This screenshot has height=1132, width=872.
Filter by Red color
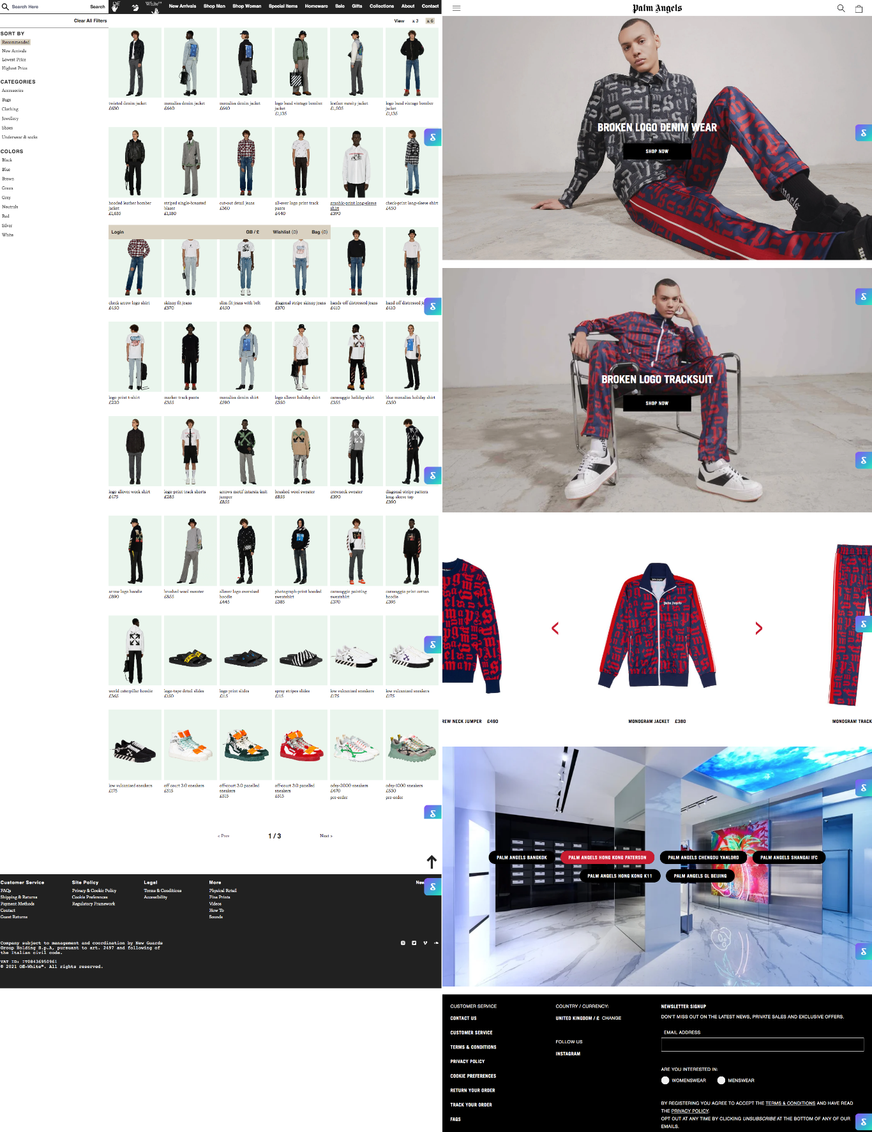coord(6,216)
